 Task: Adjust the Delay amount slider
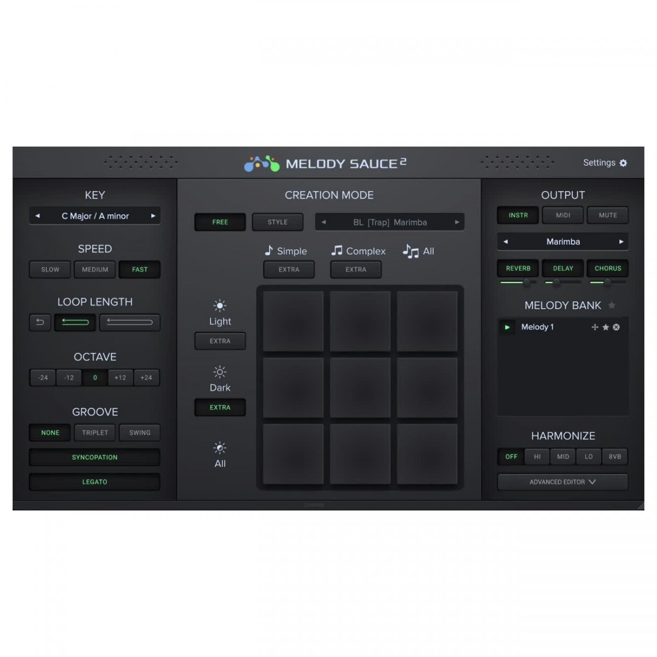[556, 283]
